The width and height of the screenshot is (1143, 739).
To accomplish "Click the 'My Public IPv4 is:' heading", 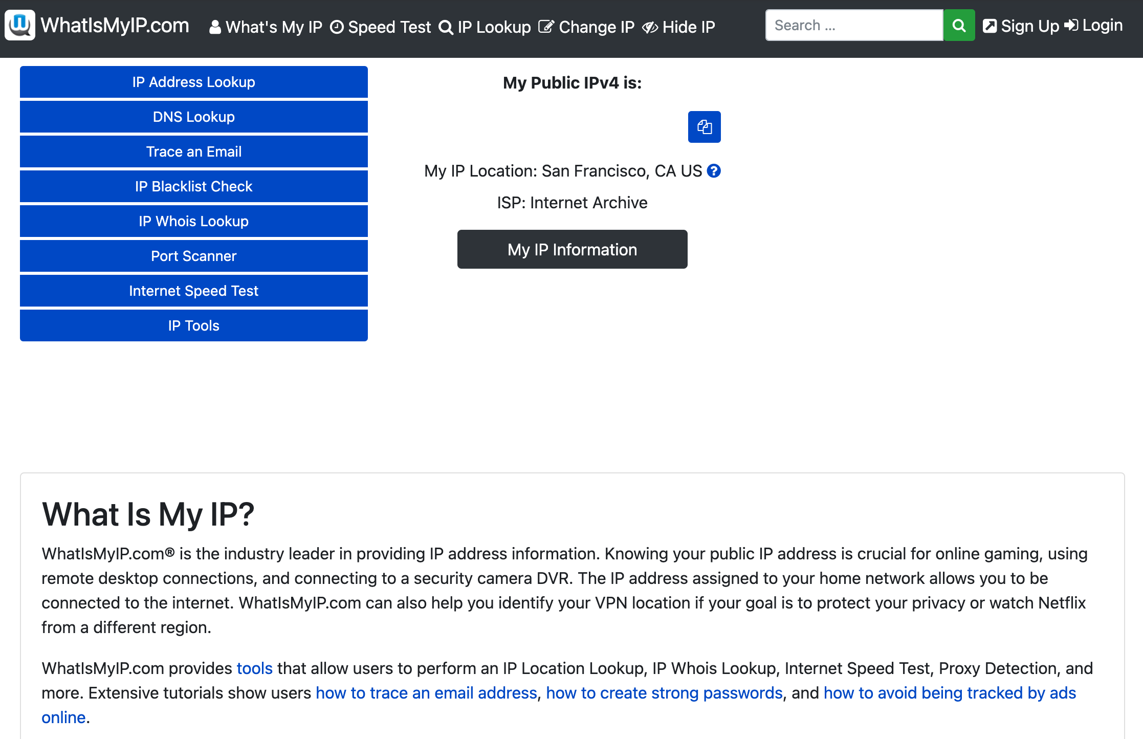I will 572,83.
